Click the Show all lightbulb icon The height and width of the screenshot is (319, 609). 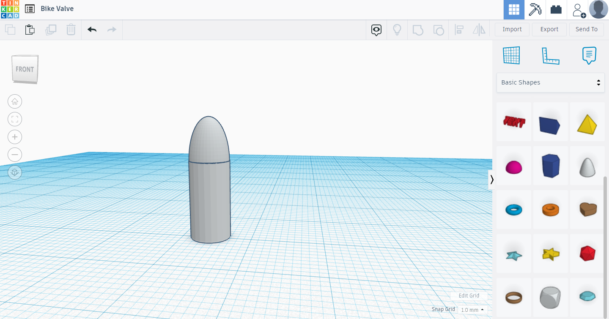397,30
